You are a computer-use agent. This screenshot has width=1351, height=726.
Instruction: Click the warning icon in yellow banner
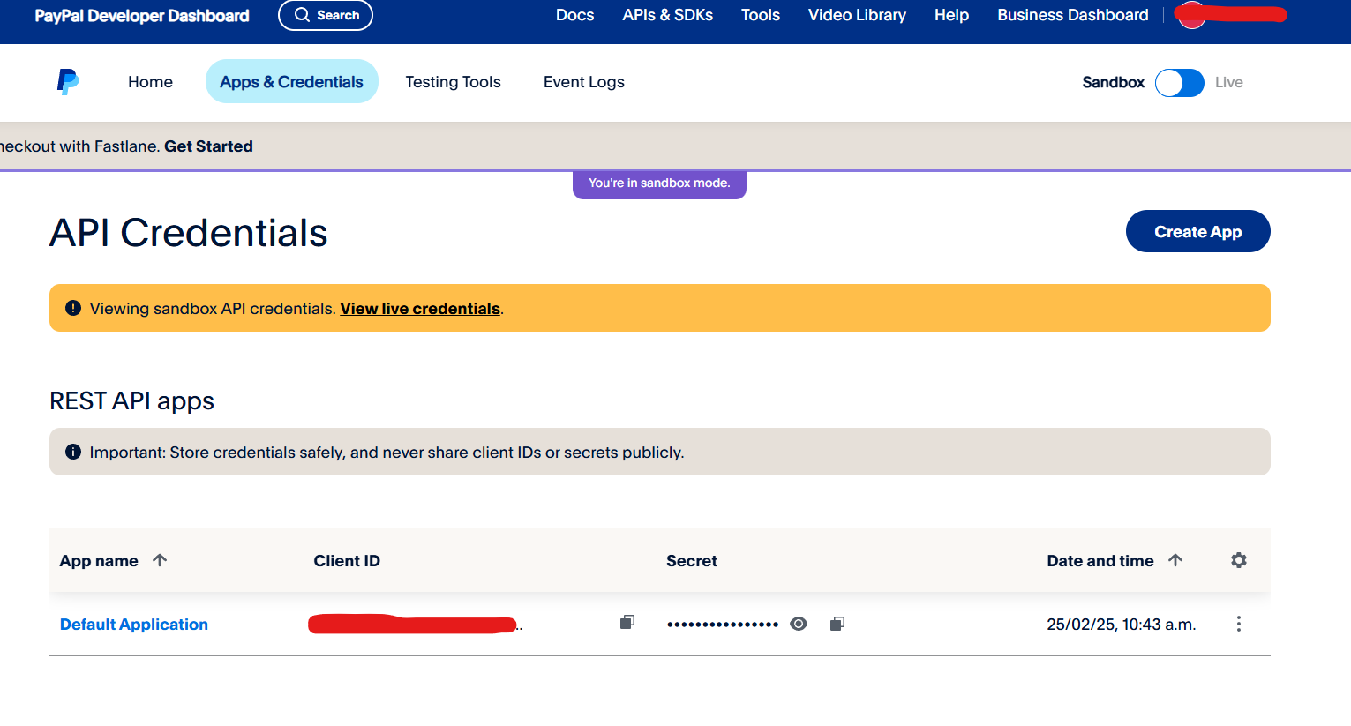tap(73, 308)
